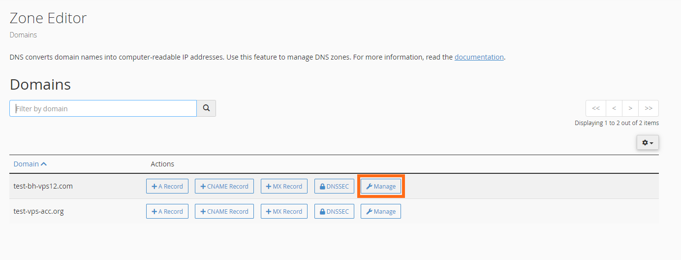Open the documentation link
681x260 pixels.
click(x=479, y=57)
